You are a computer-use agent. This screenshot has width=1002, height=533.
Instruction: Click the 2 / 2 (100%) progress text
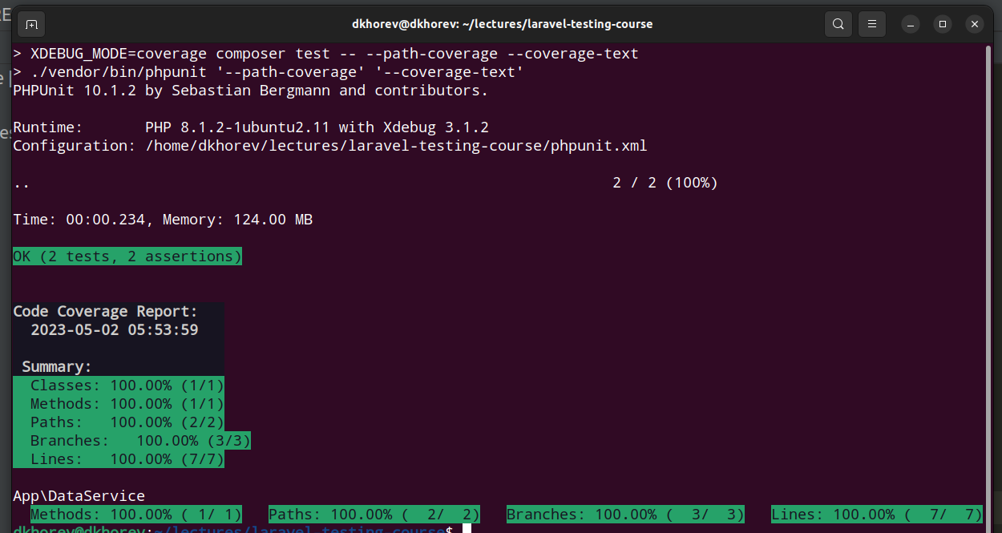click(665, 182)
